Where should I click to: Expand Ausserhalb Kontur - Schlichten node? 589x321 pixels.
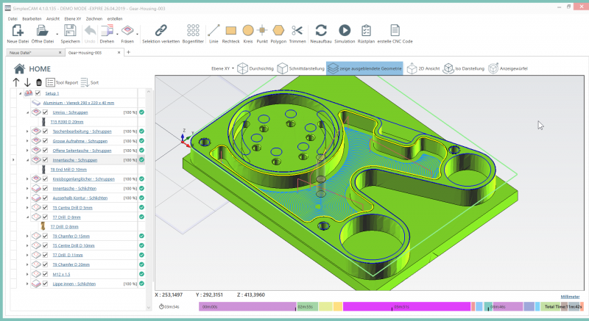pyautogui.click(x=27, y=198)
